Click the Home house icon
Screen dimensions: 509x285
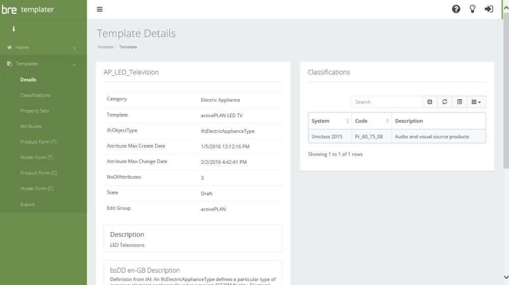(x=10, y=48)
